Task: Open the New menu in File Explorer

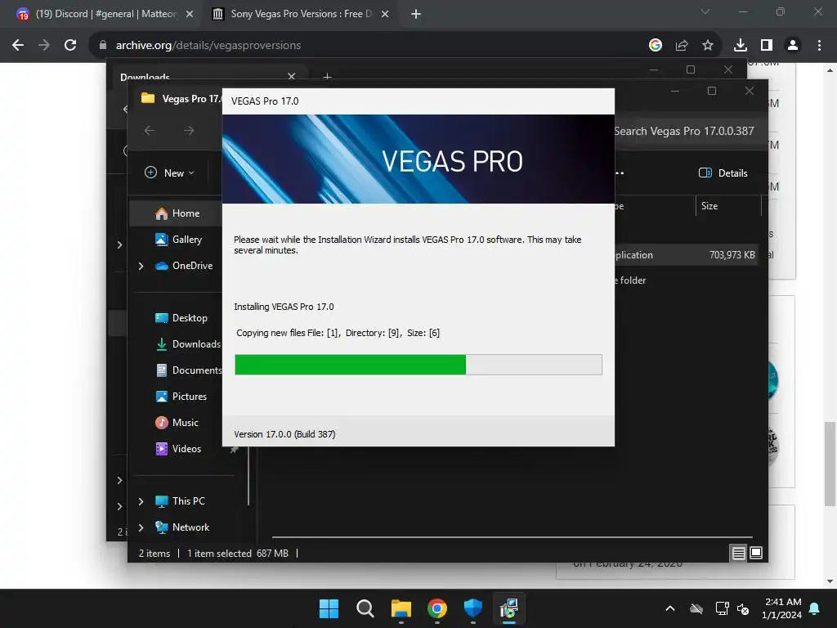Action: pyautogui.click(x=170, y=173)
